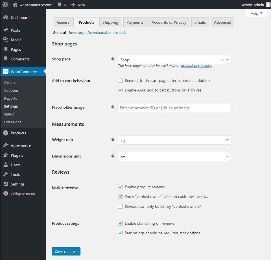This screenshot has width=271, height=260.
Task: Open the Inventory settings section
Action: (77, 32)
